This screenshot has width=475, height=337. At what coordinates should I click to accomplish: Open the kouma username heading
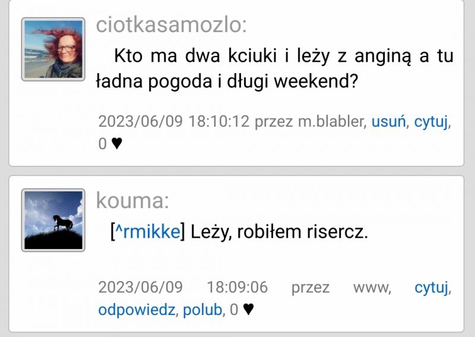tap(132, 200)
